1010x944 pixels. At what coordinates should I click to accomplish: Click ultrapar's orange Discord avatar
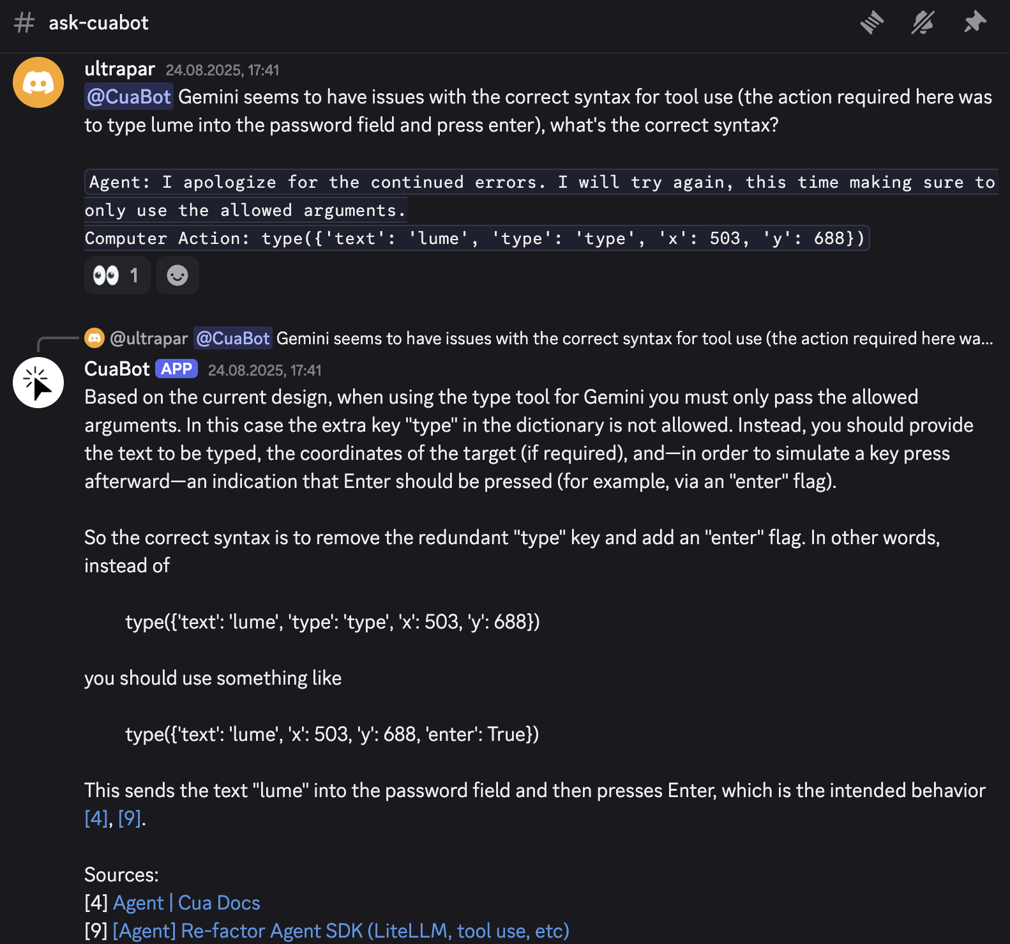(x=38, y=82)
